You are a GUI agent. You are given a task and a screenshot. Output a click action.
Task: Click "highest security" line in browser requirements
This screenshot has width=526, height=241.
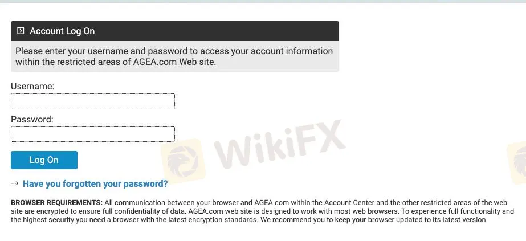click(74, 220)
